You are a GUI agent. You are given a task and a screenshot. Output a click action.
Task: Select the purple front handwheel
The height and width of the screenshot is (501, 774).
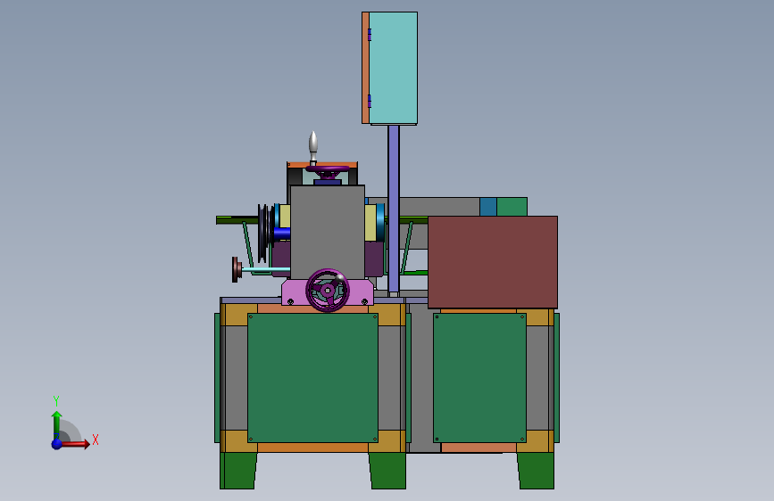(328, 291)
